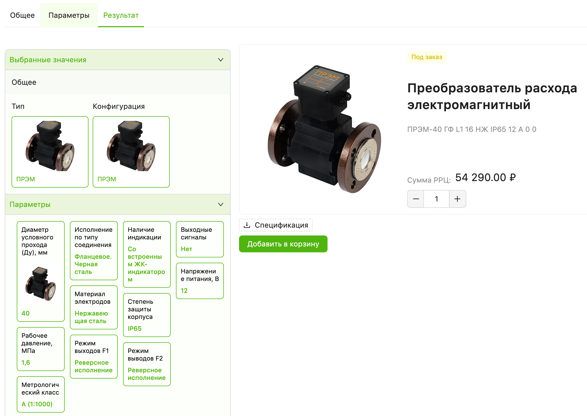Click the Тип column label

[x=18, y=106]
